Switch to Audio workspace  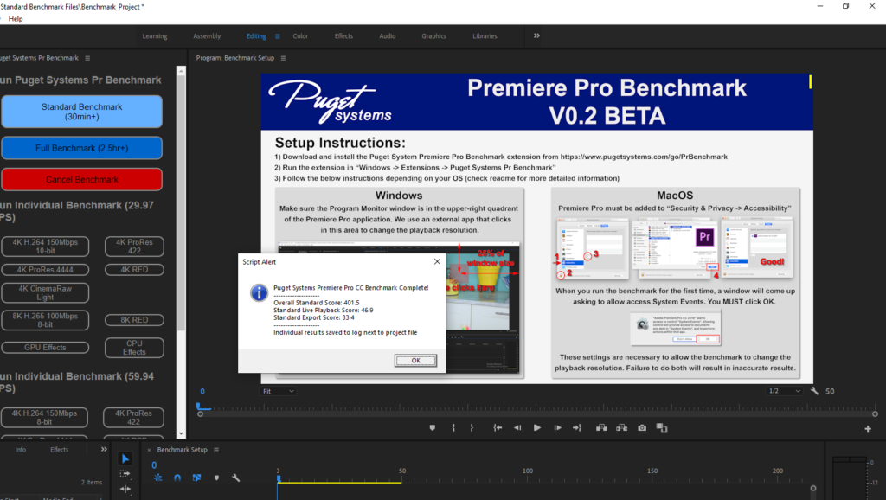(x=387, y=36)
